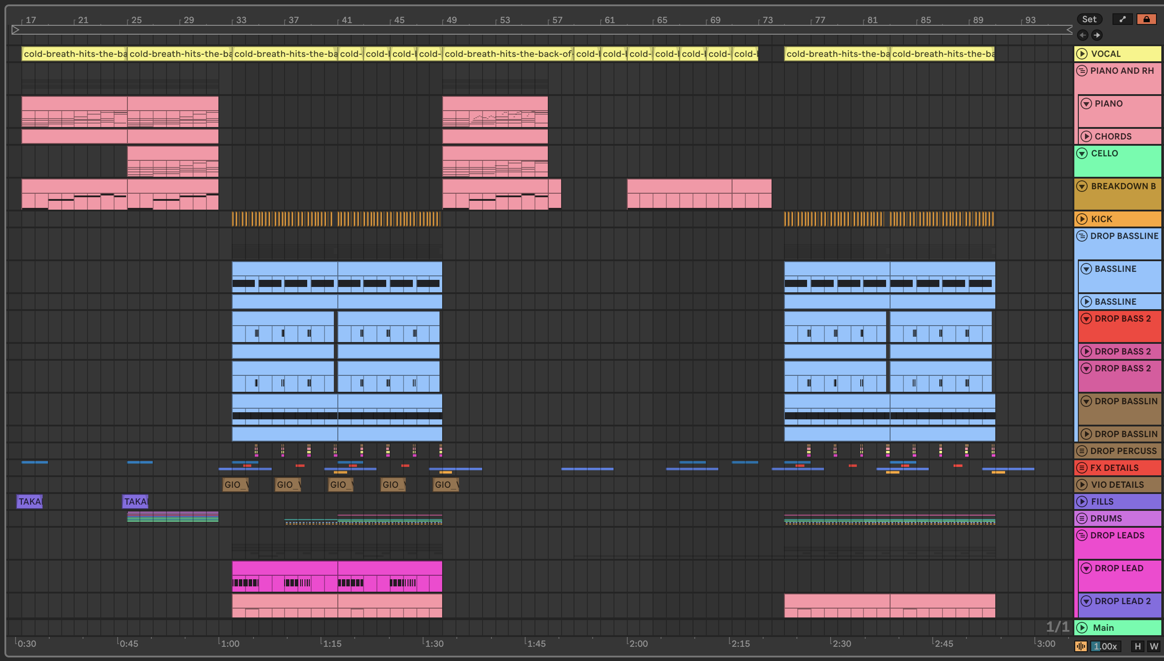Click the DROP PERCUSS group icon
The image size is (1164, 661).
pos(1082,451)
